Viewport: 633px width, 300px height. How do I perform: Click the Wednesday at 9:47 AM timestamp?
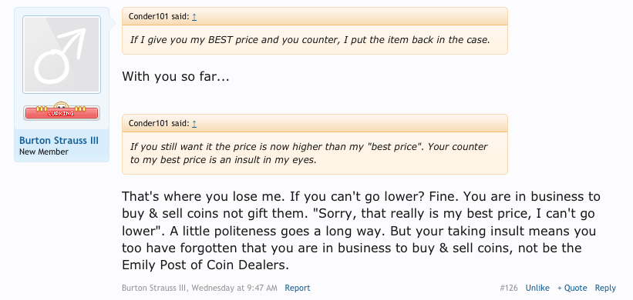tap(234, 288)
